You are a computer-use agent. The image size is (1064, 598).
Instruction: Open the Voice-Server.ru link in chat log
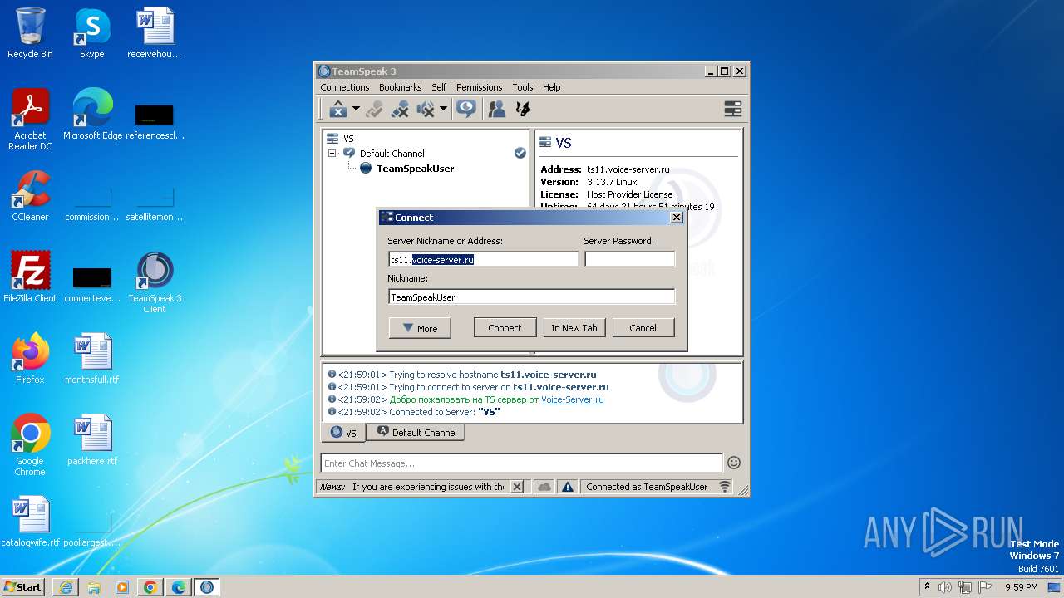[x=573, y=399]
